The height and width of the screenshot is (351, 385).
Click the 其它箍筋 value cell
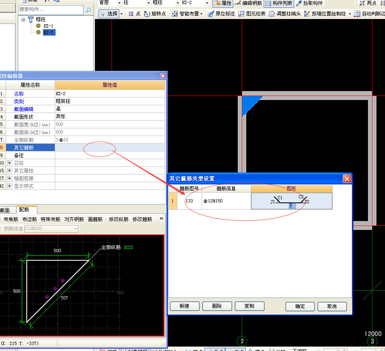pos(110,147)
